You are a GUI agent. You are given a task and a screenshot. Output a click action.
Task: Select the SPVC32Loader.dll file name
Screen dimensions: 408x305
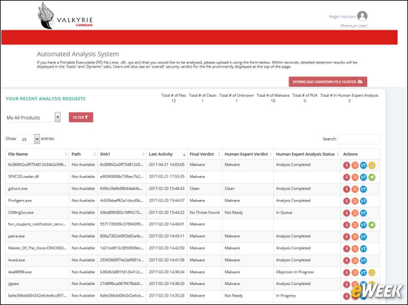click(x=24, y=176)
